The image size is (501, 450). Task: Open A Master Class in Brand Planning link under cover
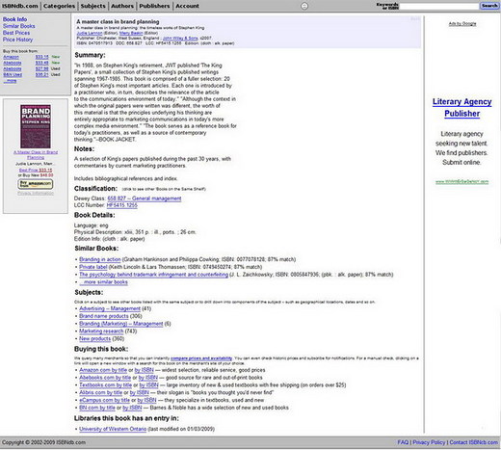coord(36,154)
